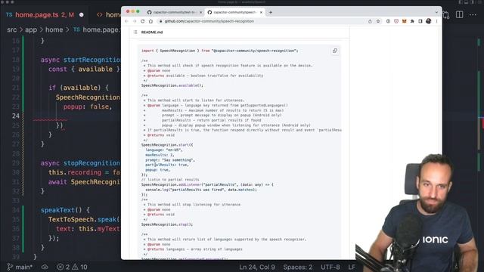Click 'SpeechRecognition.available();' in README
The image size is (484, 272).
tap(172, 85)
